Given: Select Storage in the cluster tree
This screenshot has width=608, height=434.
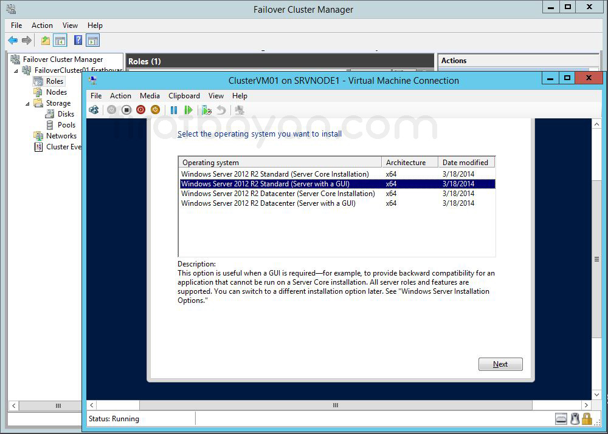Looking at the screenshot, I should click(x=58, y=103).
